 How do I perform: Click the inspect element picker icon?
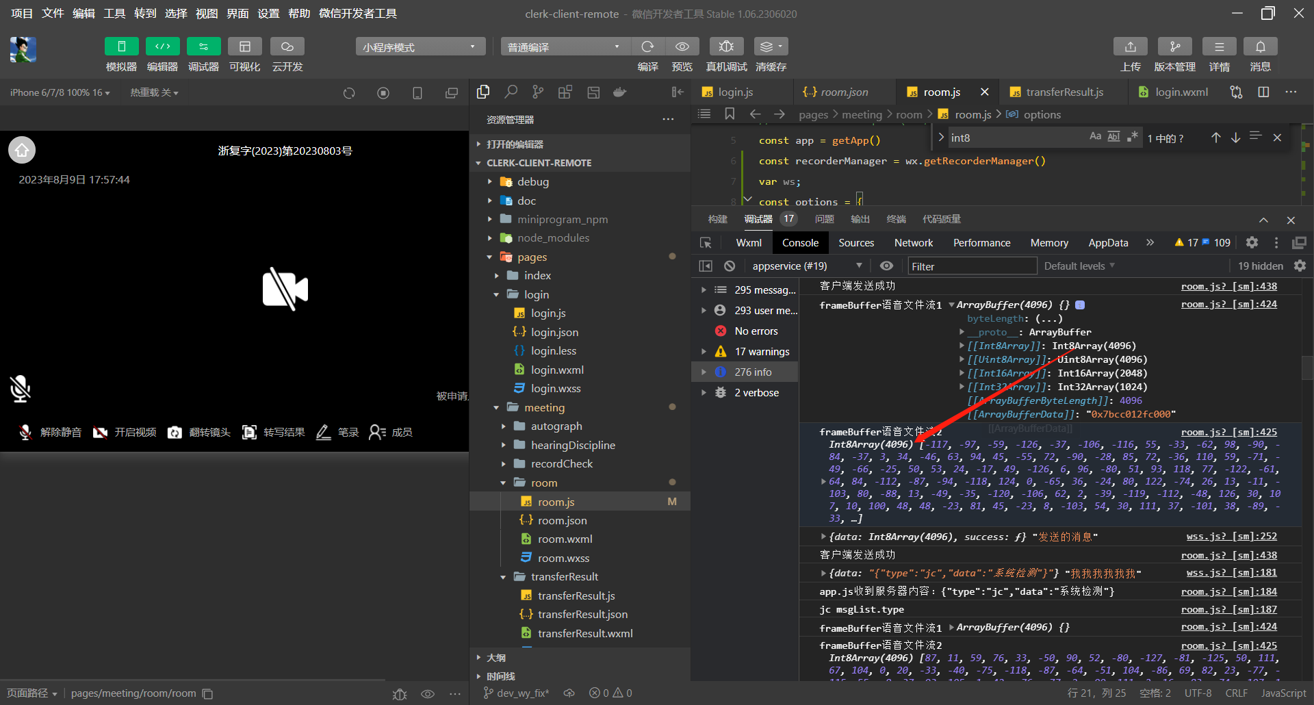point(706,243)
